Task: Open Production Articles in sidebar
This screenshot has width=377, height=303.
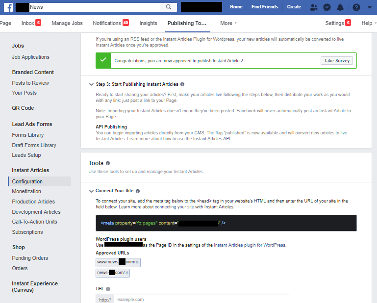Action: click(x=33, y=202)
